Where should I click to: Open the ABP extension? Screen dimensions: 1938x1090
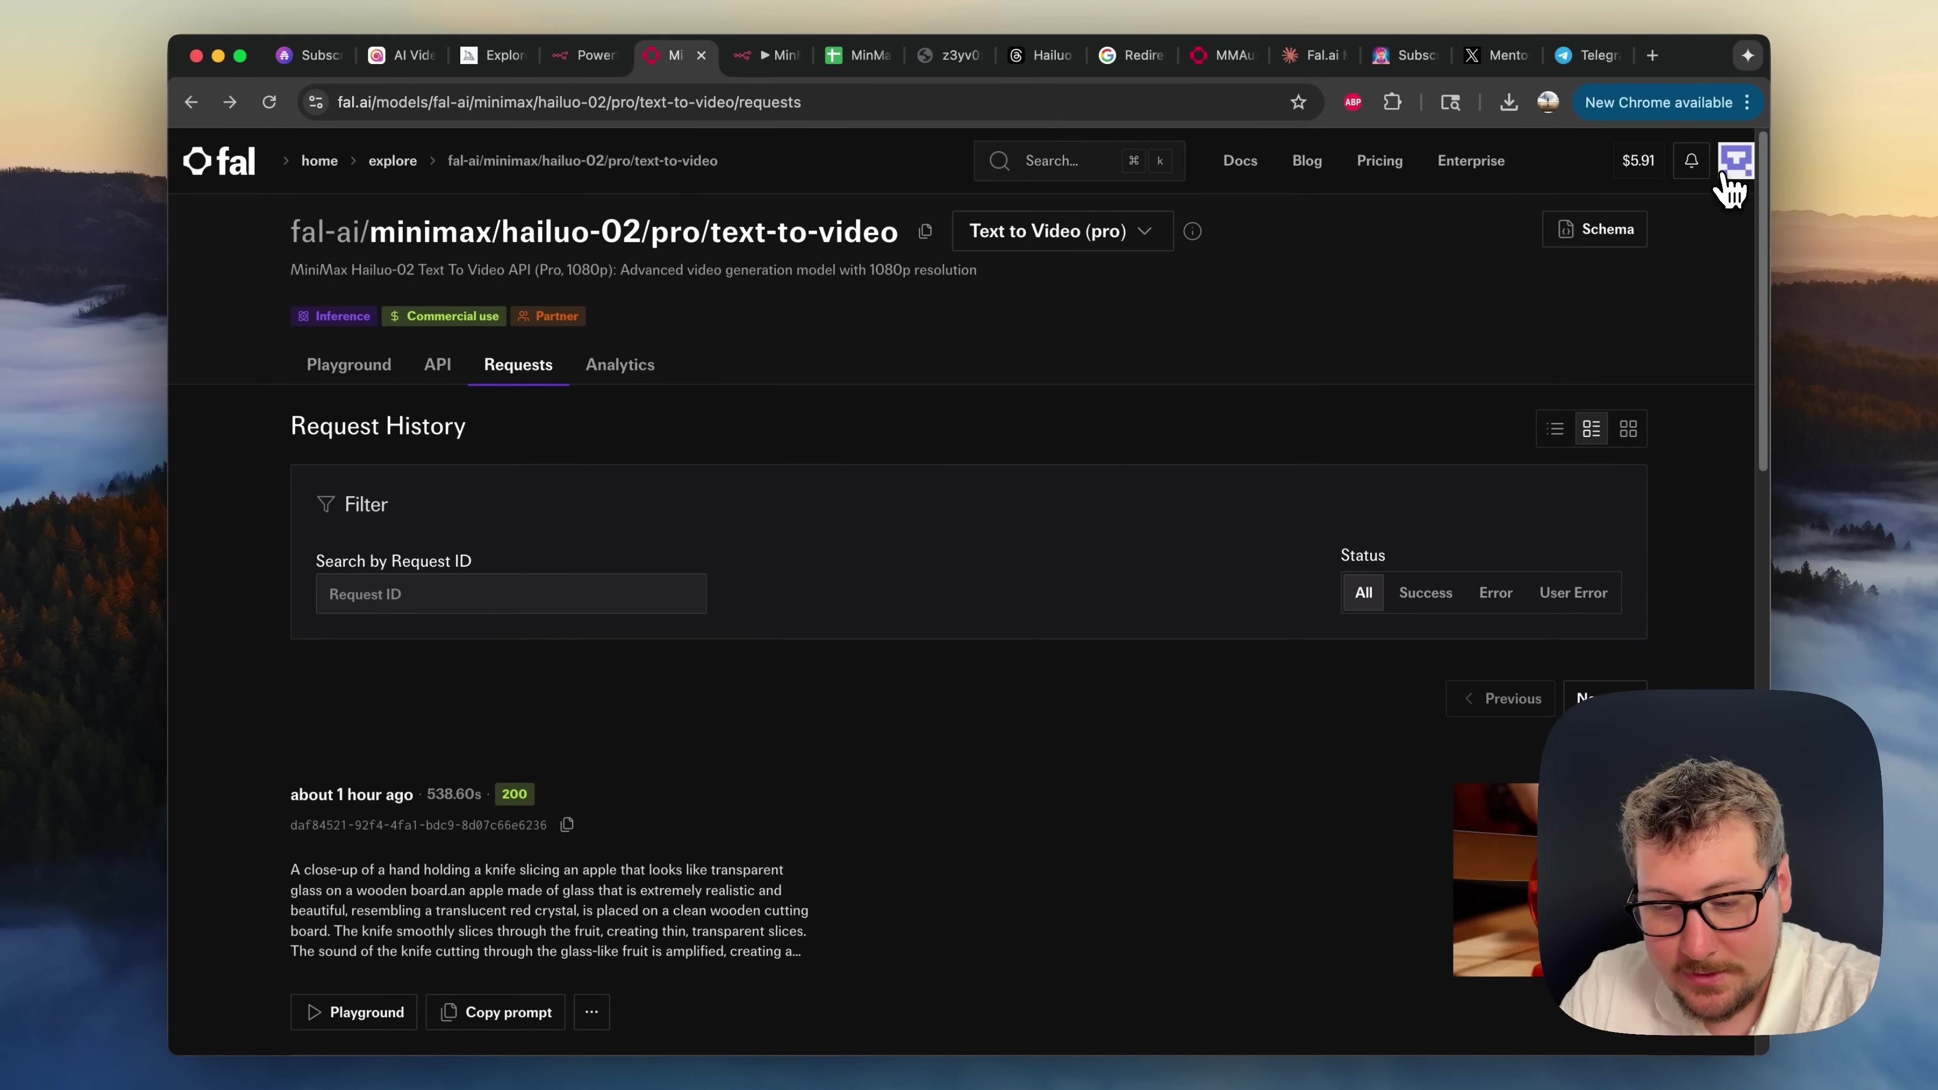pyautogui.click(x=1353, y=102)
